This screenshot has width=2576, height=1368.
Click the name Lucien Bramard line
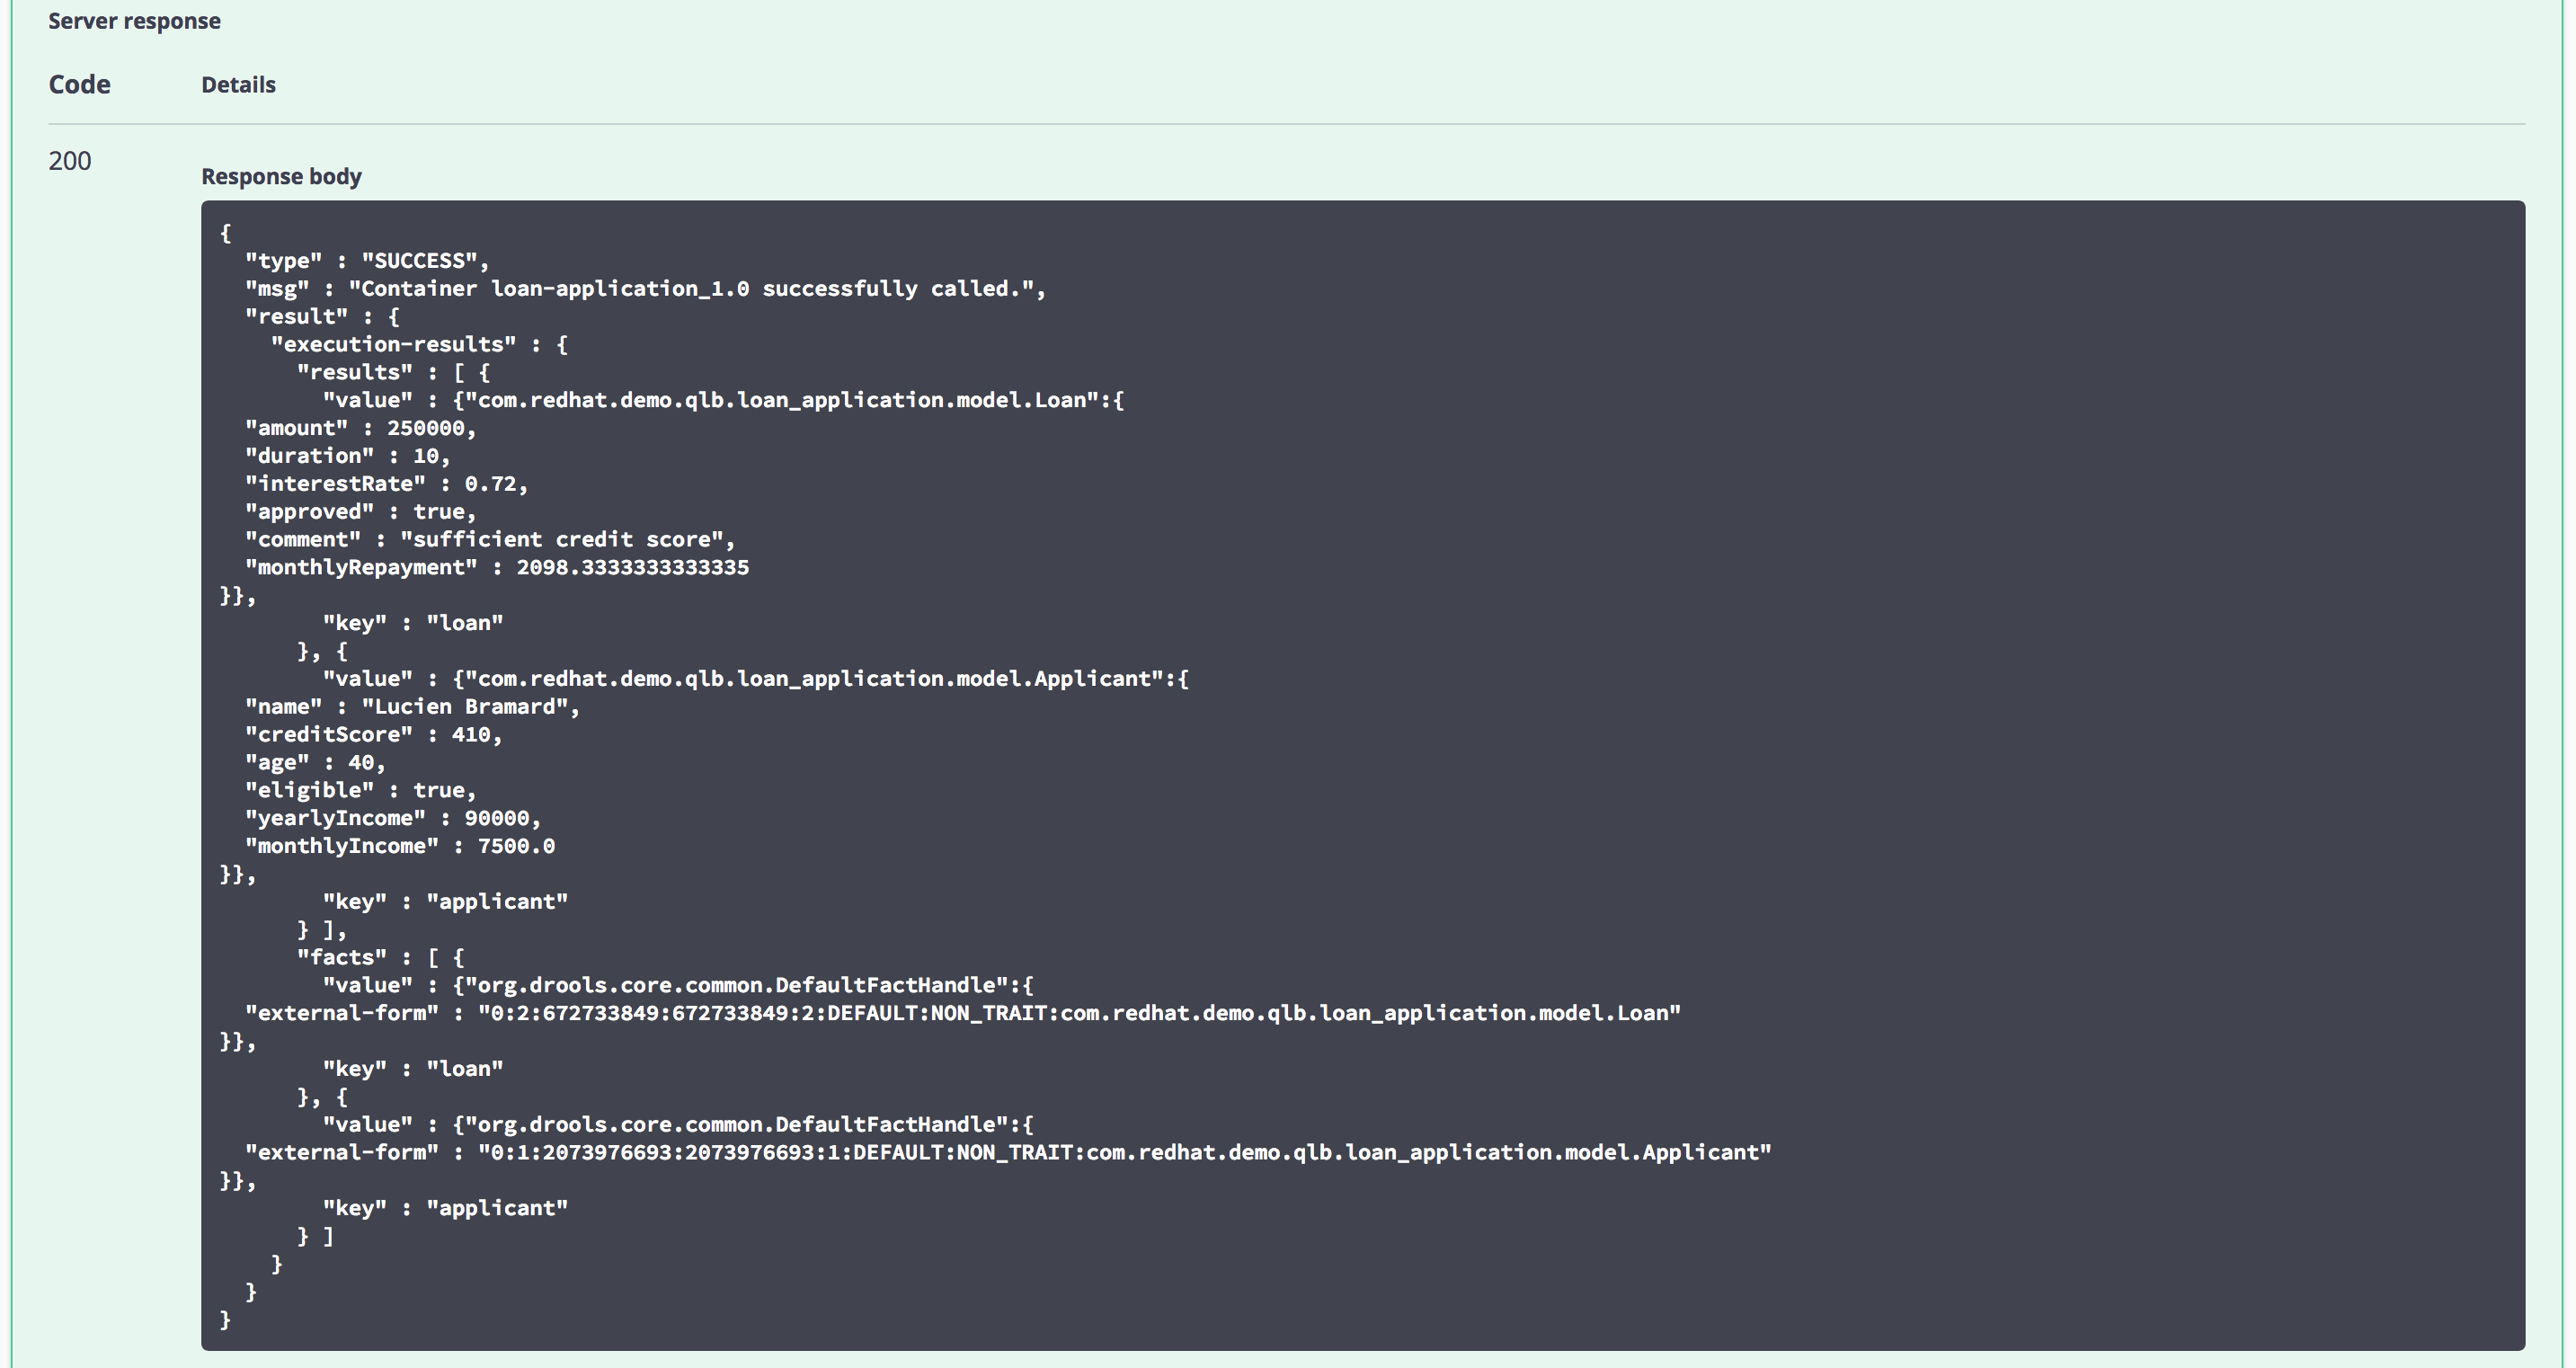(412, 707)
